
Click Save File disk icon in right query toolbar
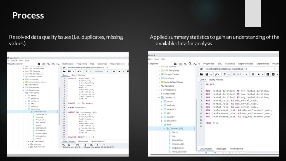(207, 74)
